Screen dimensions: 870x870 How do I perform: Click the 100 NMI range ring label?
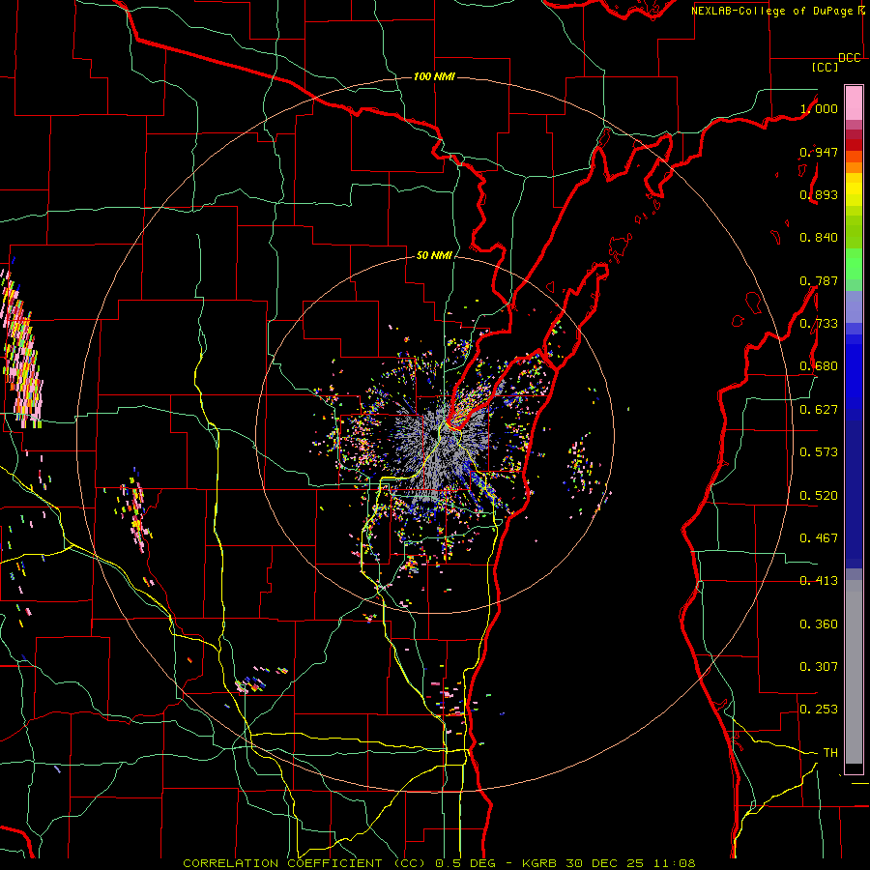(x=434, y=76)
